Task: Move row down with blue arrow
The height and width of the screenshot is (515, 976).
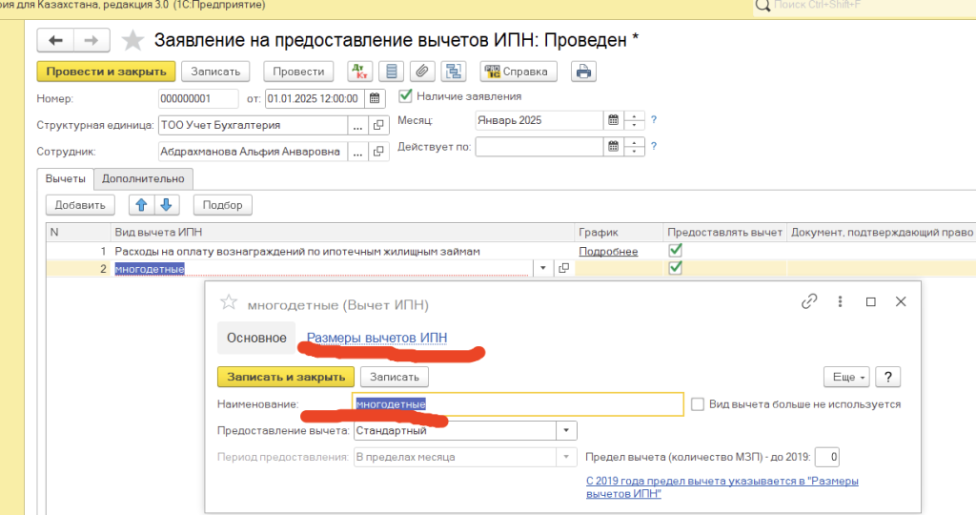Action: pos(166,204)
